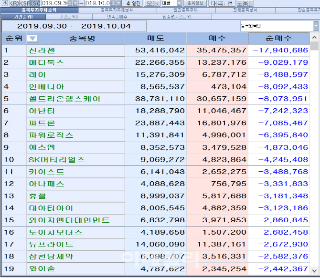Click the scrollbar down arrow

click(x=314, y=271)
